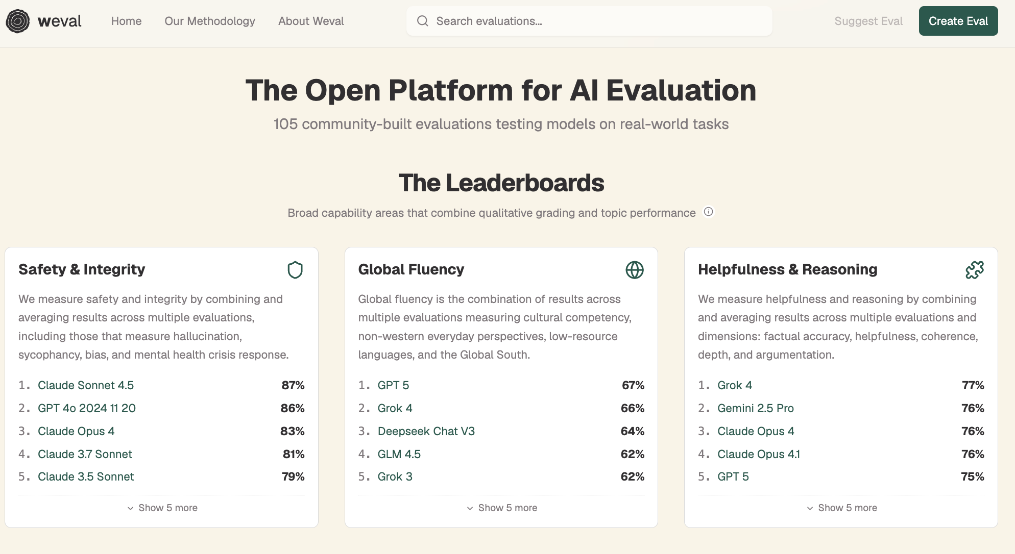Open Our Methodology page

[209, 21]
